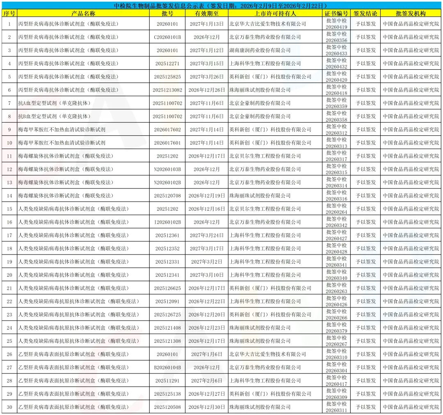
Task: Select the 产品名称 column header
Action: pos(83,13)
